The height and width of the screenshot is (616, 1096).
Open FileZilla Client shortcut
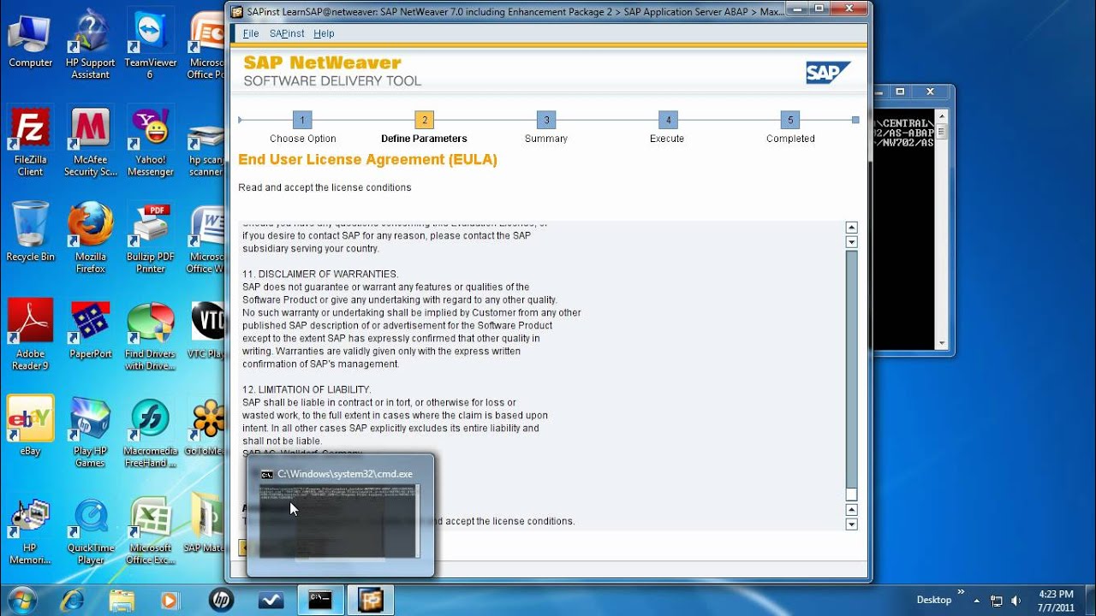(30, 141)
